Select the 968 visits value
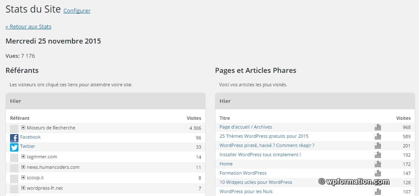The height and width of the screenshot is (196, 419). coord(407,127)
